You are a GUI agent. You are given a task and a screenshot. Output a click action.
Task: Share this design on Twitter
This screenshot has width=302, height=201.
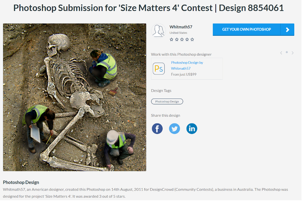[x=174, y=128]
